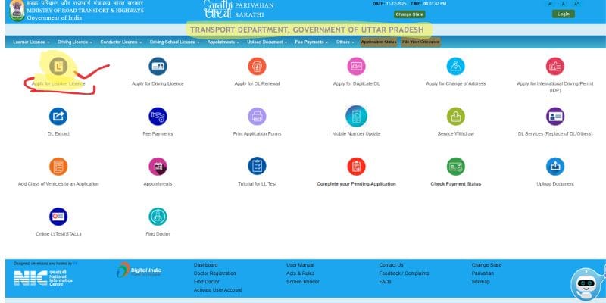606x303 pixels.
Task: Expand the Appointments menu in navbar
Action: [x=223, y=42]
